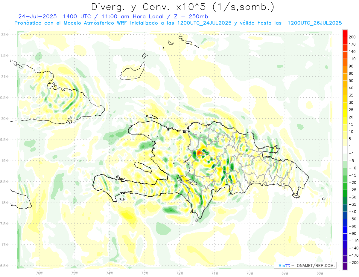Select the '21N' latitude label
Image resolution: width=359 pixels, height=277 pixels.
4,76
